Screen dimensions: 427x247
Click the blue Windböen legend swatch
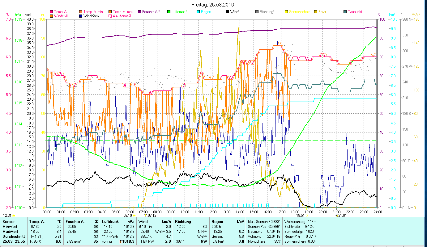(x=81, y=16)
